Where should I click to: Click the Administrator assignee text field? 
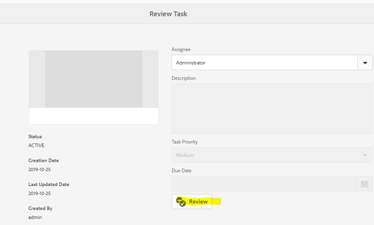264,63
